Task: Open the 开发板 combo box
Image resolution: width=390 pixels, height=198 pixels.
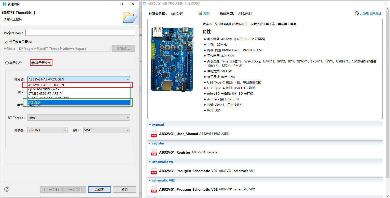Action: (79, 79)
